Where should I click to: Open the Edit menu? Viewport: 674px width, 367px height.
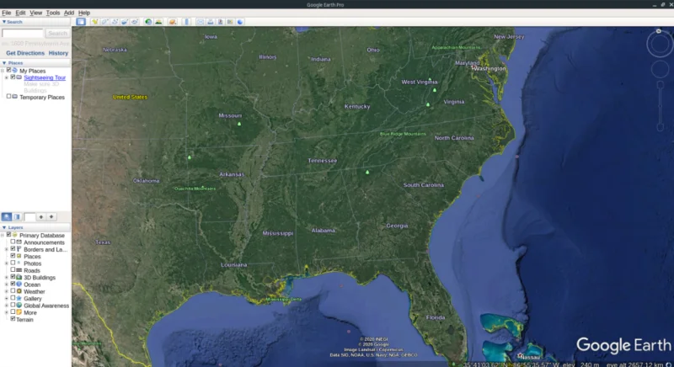click(20, 13)
